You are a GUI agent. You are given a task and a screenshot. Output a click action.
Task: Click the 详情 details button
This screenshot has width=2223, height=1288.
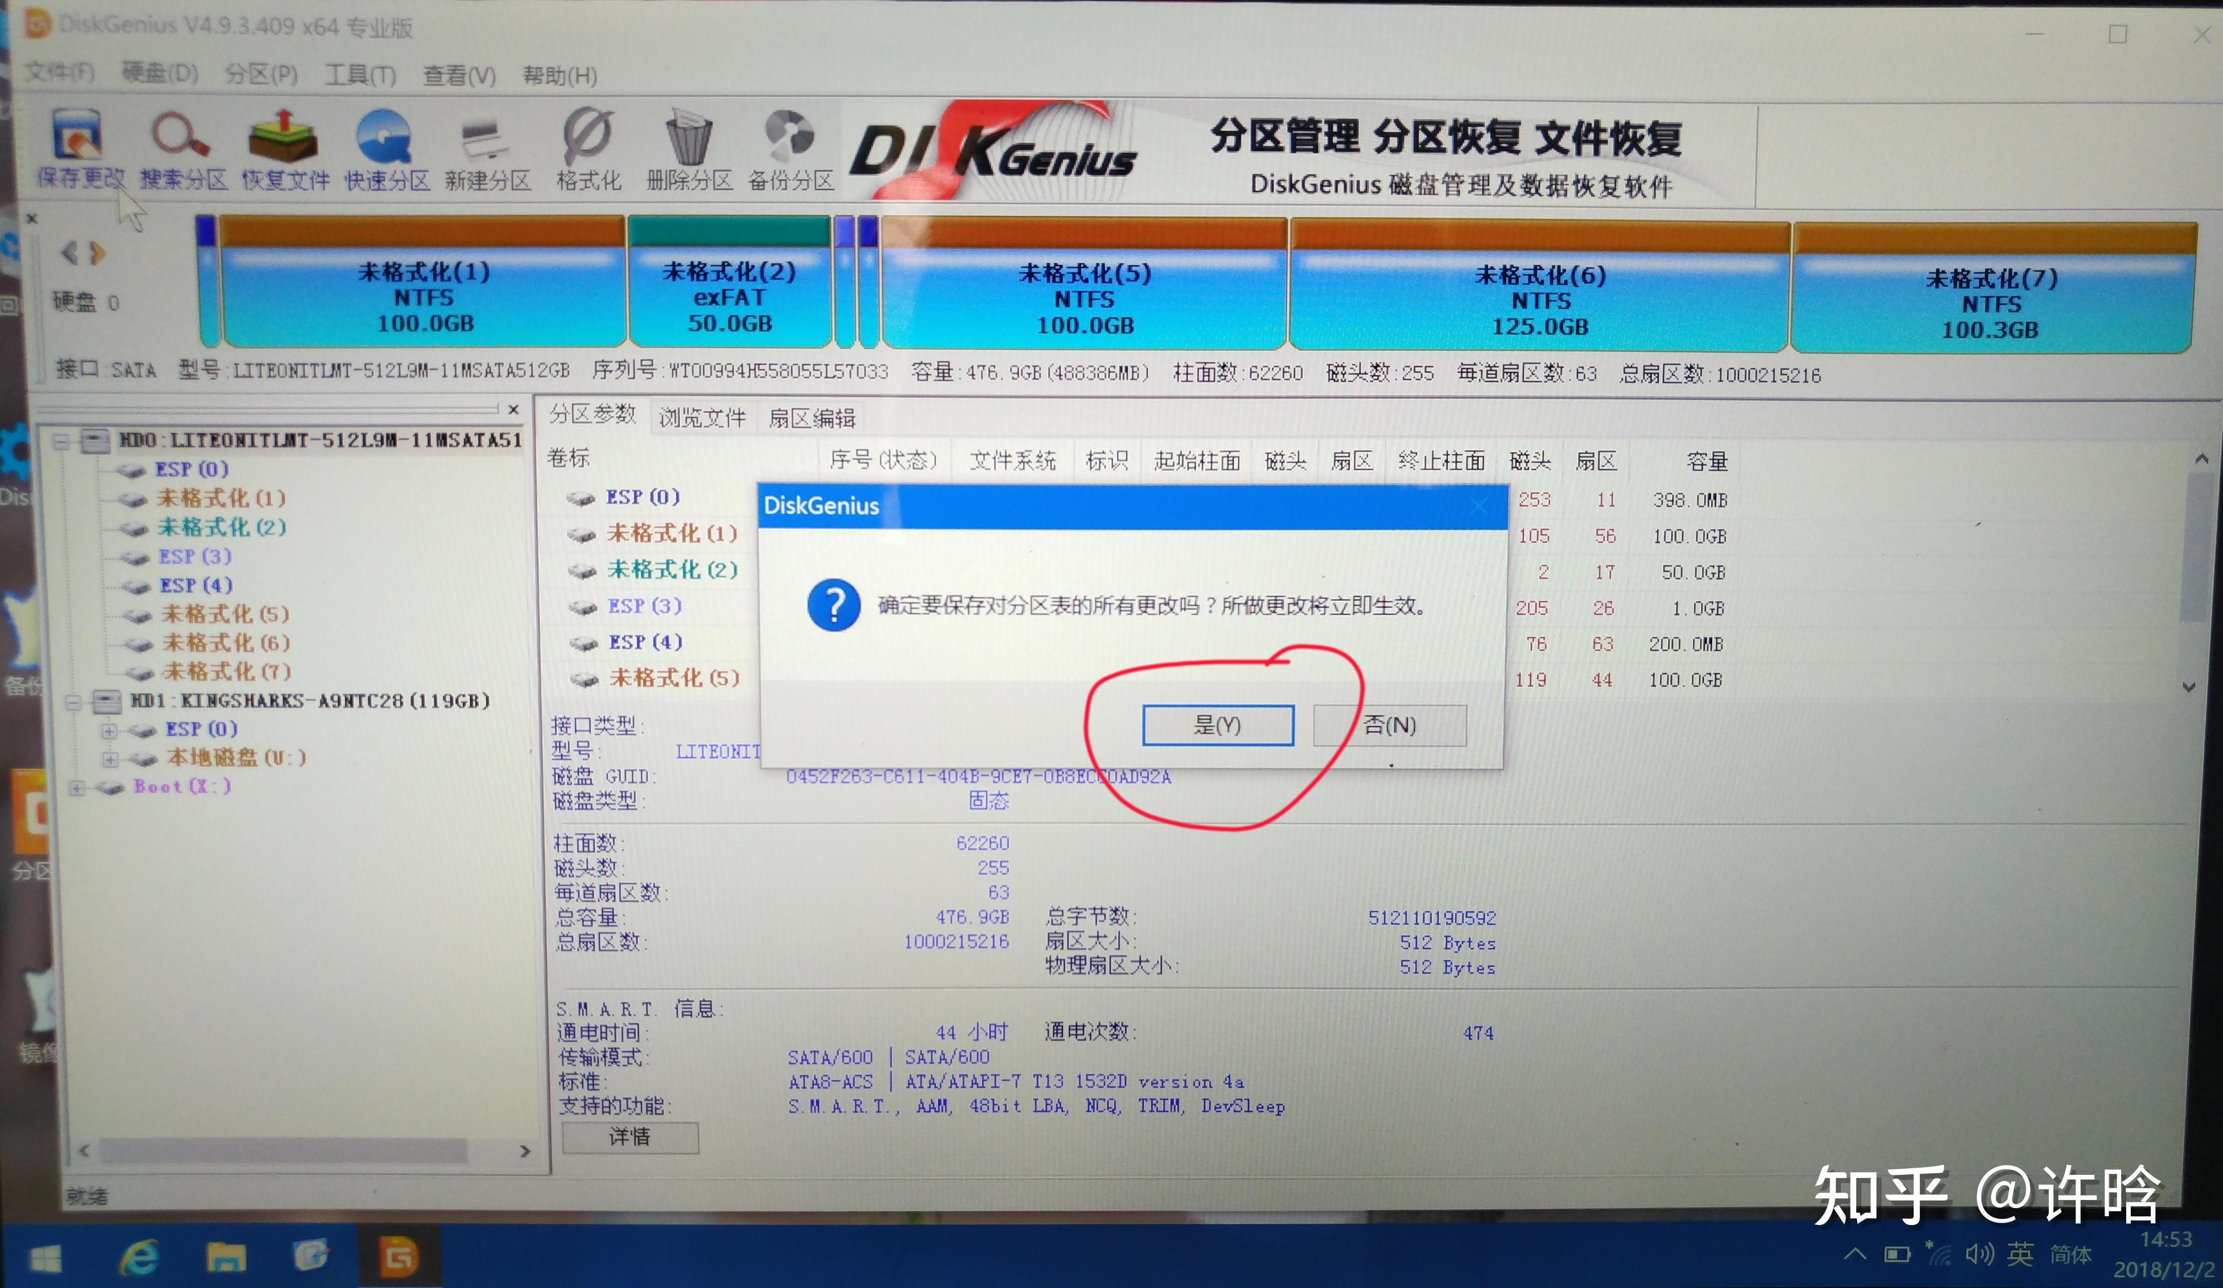(630, 1137)
